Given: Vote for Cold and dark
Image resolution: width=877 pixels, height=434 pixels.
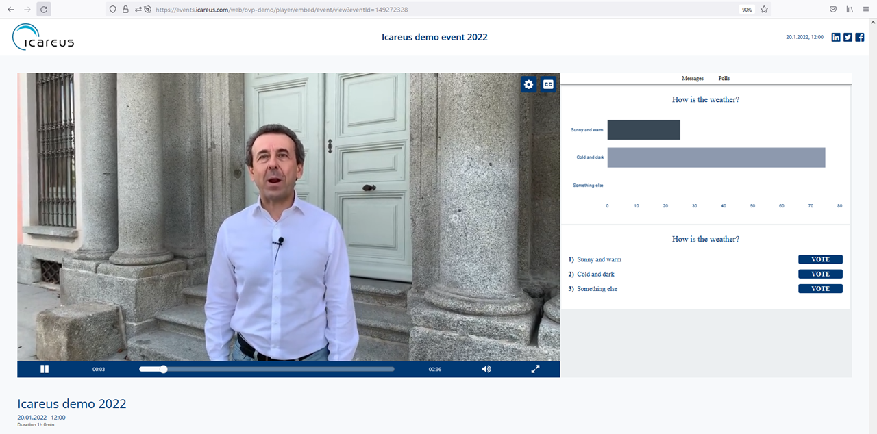Looking at the screenshot, I should pyautogui.click(x=820, y=274).
